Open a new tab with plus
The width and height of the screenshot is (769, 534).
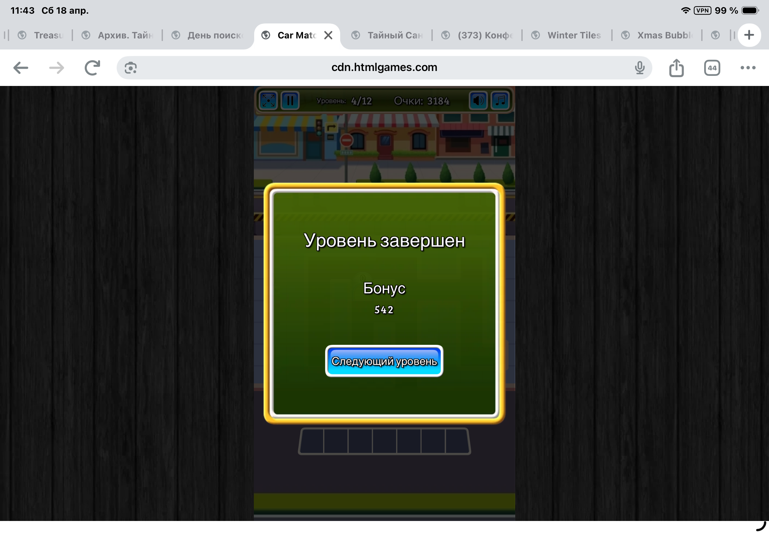(749, 35)
